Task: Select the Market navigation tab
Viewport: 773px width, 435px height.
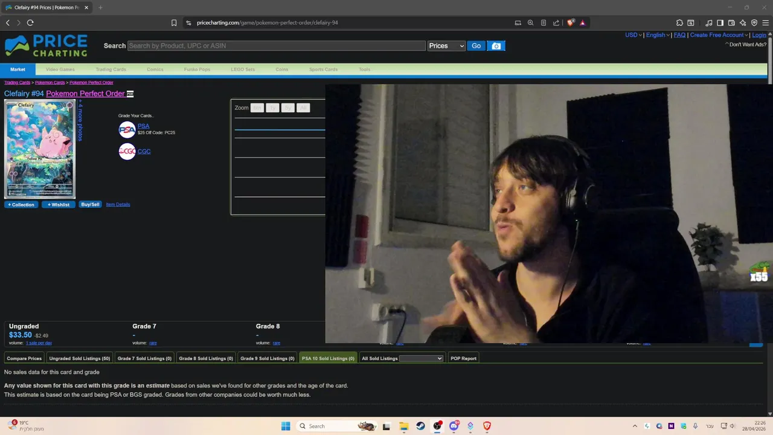Action: pos(18,69)
